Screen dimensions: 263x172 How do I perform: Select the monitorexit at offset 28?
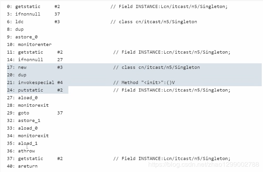click(28, 105)
